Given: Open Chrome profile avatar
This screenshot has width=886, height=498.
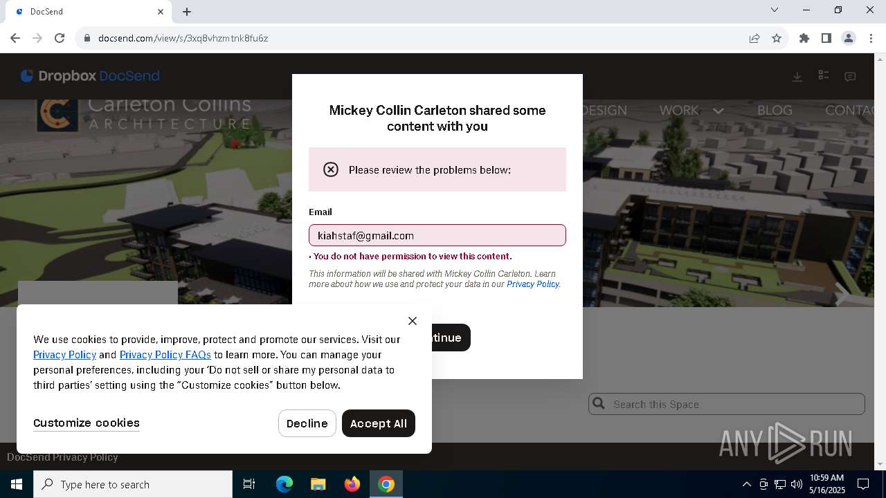Looking at the screenshot, I should pos(849,38).
